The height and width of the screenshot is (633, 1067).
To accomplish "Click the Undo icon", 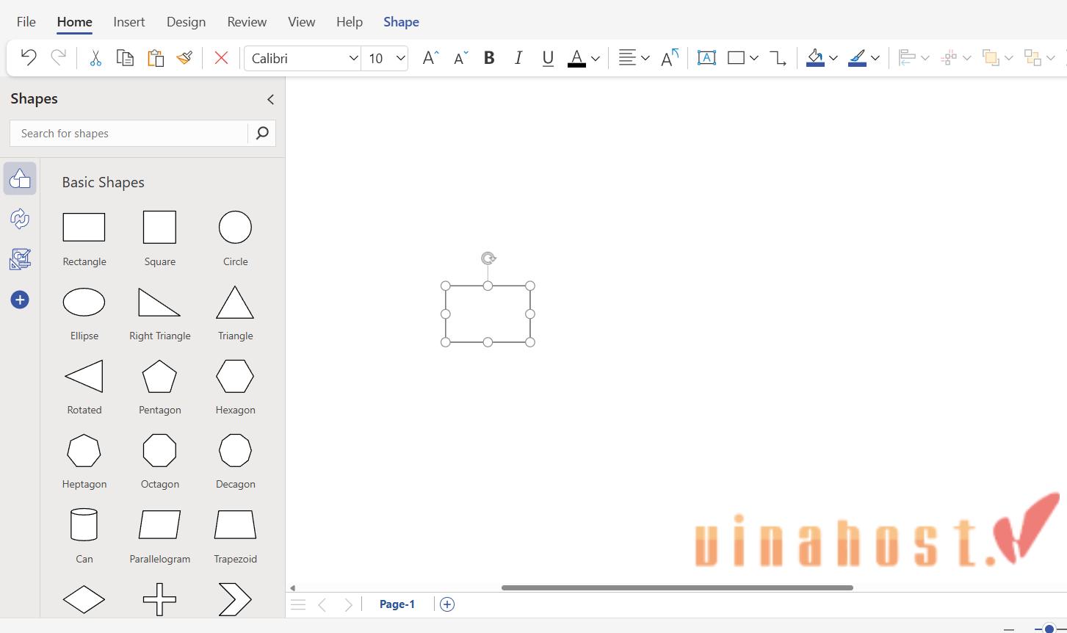I will [29, 57].
